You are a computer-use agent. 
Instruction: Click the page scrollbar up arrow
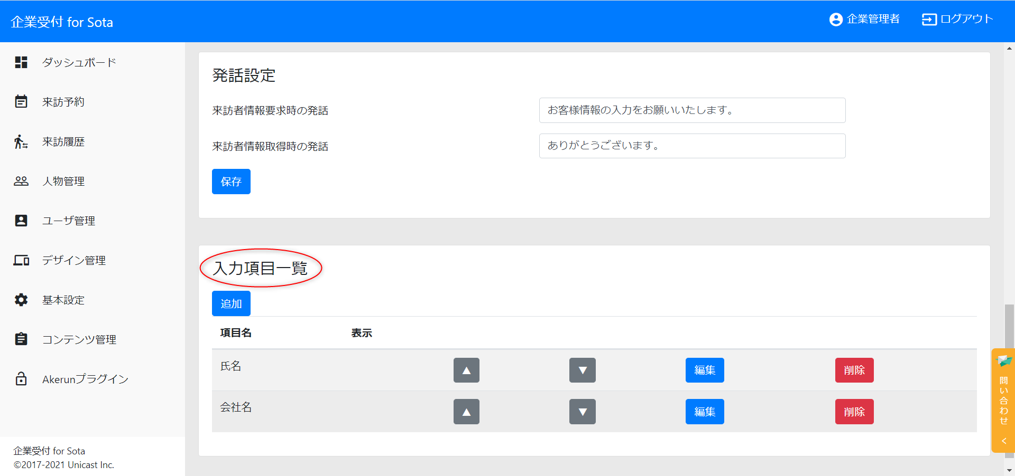pos(1009,48)
